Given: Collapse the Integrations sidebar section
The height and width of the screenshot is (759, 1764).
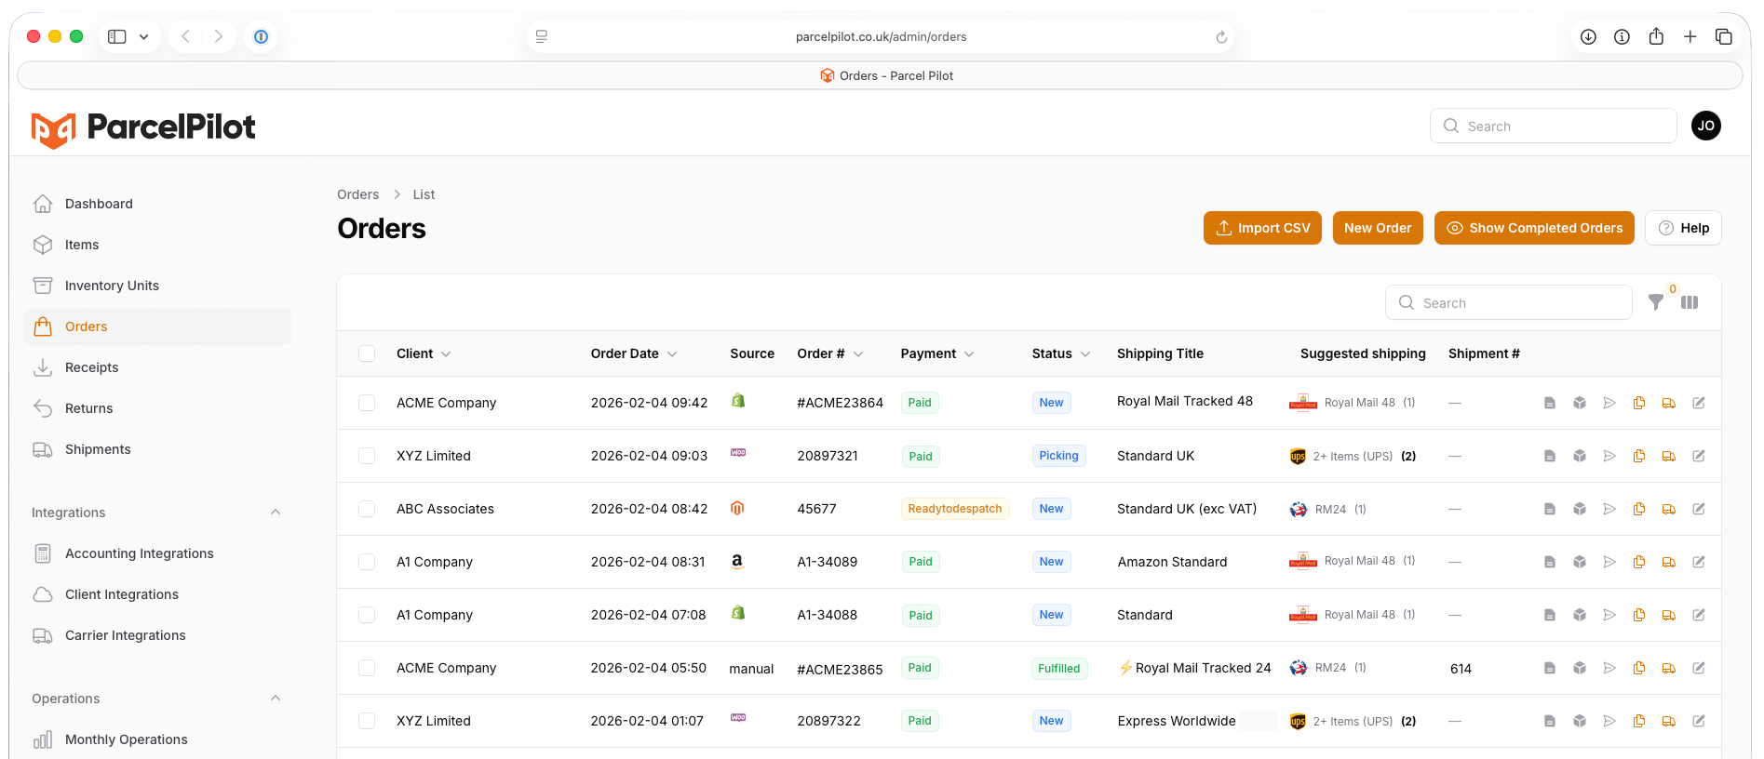Looking at the screenshot, I should click(x=276, y=513).
